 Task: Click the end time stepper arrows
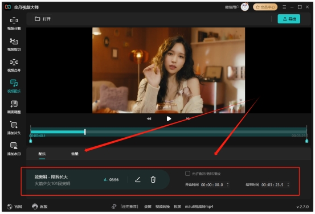(288, 184)
